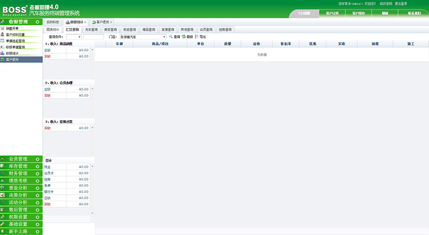429x235 pixels.
Task: Click the 活动分析 icon
Action: point(3,202)
